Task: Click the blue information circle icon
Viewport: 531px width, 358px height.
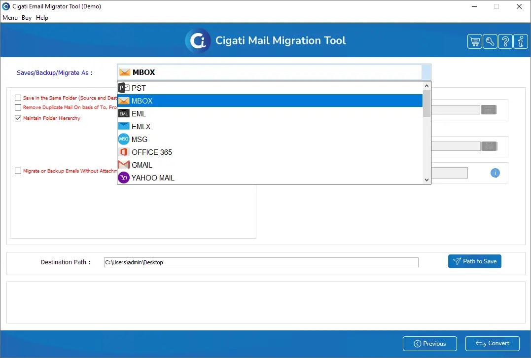Action: tap(495, 173)
